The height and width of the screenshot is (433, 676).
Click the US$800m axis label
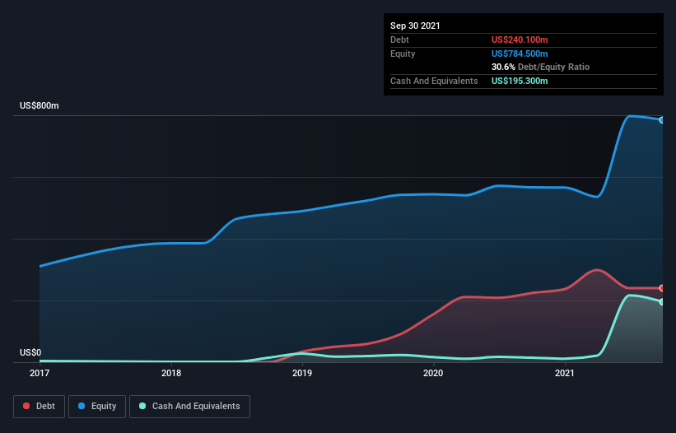click(40, 105)
